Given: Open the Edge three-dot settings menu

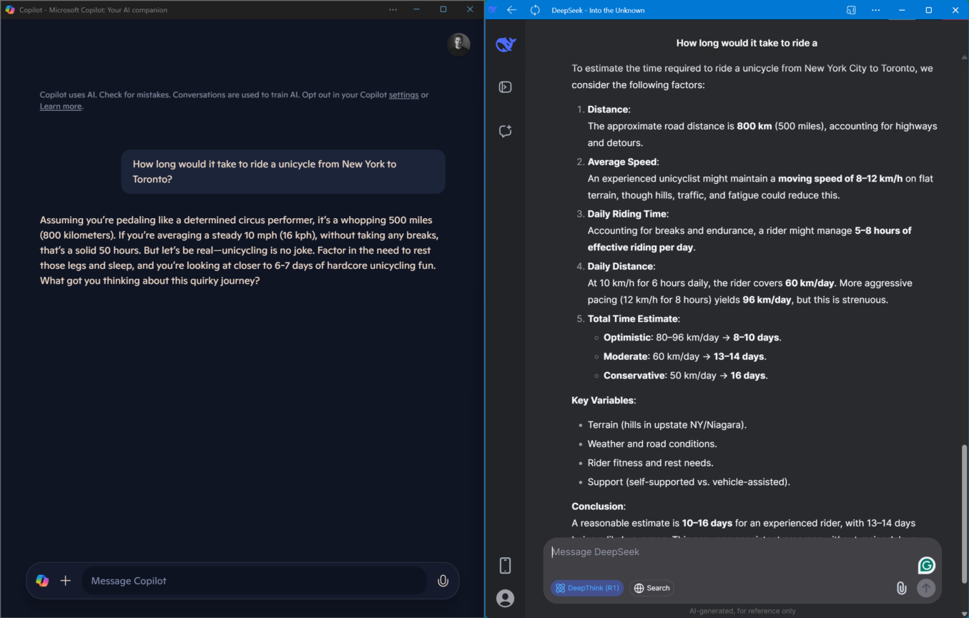Looking at the screenshot, I should coord(875,10).
